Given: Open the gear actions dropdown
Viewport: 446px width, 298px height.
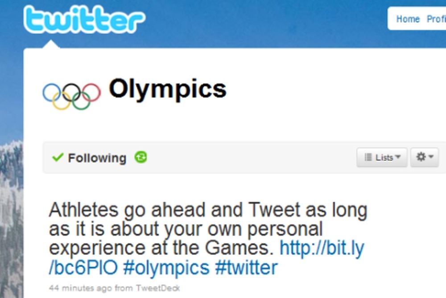Looking at the screenshot, I should point(425,157).
